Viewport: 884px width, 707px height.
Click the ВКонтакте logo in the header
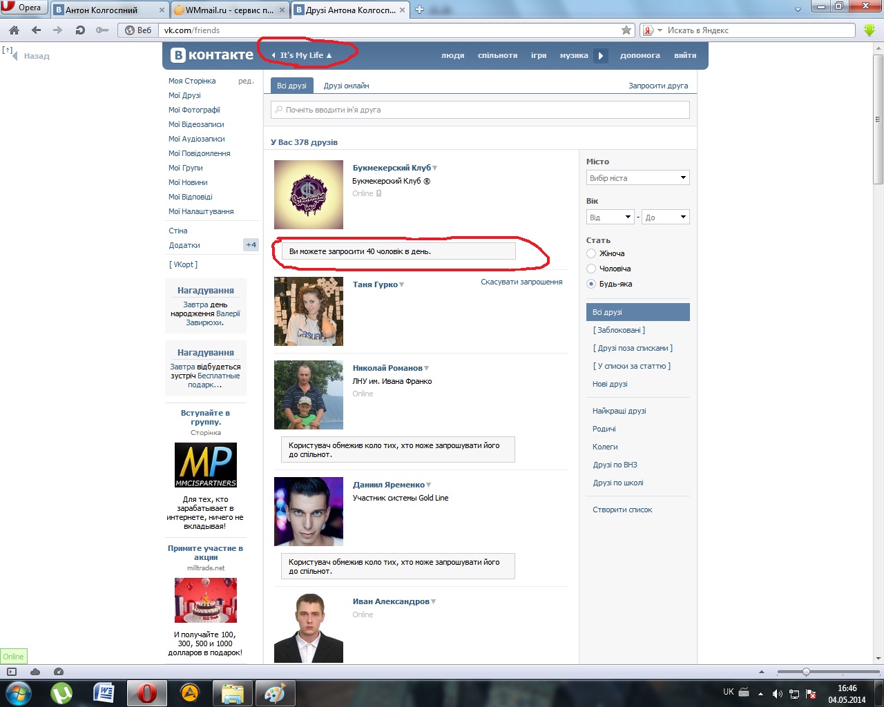(x=212, y=55)
